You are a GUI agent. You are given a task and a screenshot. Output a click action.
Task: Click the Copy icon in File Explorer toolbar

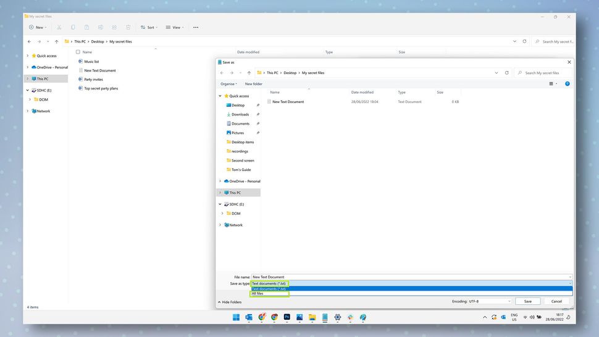click(73, 28)
